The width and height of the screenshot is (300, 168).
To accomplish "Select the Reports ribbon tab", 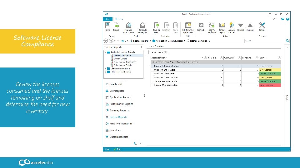I will click(119, 19).
